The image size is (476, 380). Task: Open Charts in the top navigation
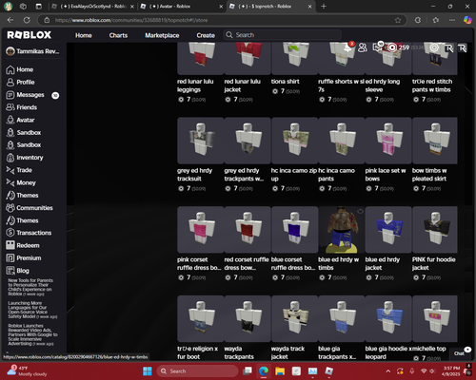tap(118, 35)
